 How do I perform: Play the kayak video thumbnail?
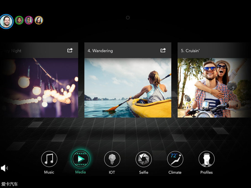coord(128,88)
